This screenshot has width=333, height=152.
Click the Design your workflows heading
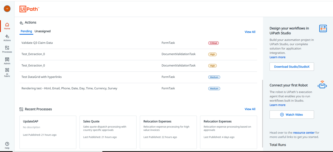pyautogui.click(x=289, y=31)
